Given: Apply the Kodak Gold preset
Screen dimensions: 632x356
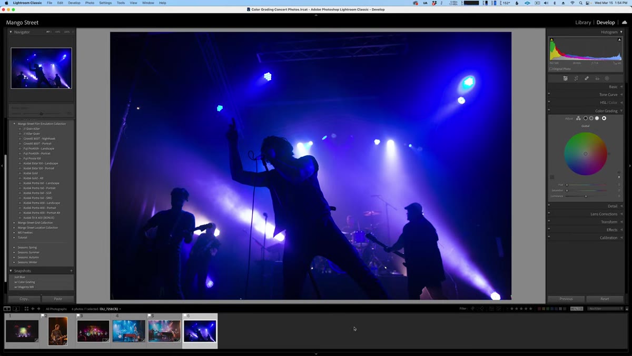Looking at the screenshot, I should [x=31, y=173].
